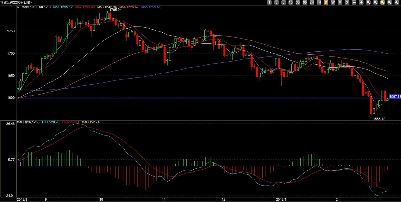Image resolution: width=401 pixels, height=202 pixels.
Task: Zoom in with the magnifier plus icon
Action: point(368,2)
